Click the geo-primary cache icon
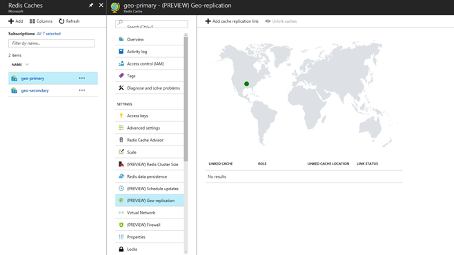Screen dimensions: 454x255 (14, 79)
